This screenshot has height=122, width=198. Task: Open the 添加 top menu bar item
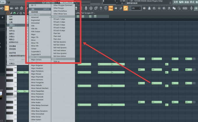click(x=187, y=2)
